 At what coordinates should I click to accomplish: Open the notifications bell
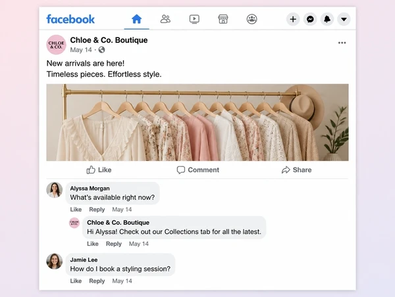pyautogui.click(x=327, y=19)
